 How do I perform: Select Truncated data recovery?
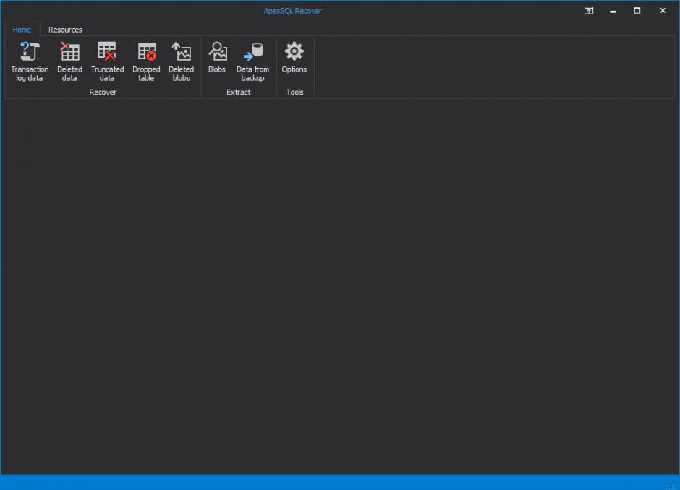click(x=107, y=61)
